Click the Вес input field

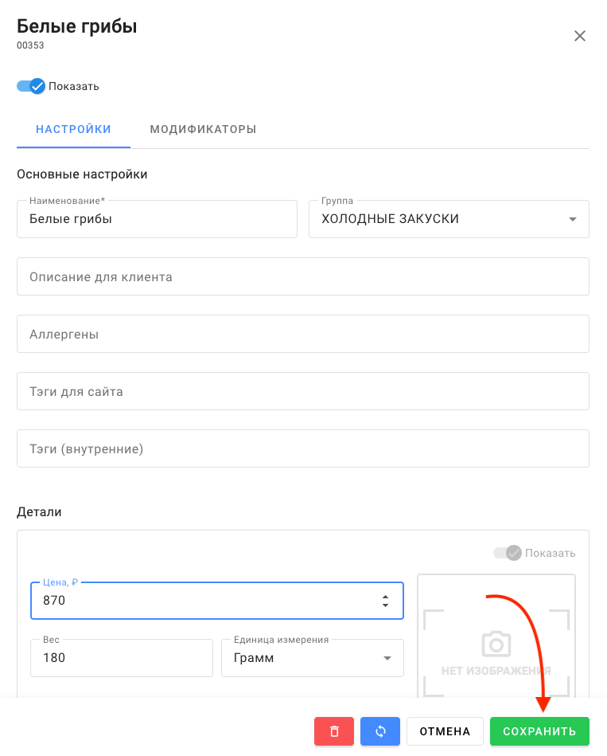tap(121, 659)
